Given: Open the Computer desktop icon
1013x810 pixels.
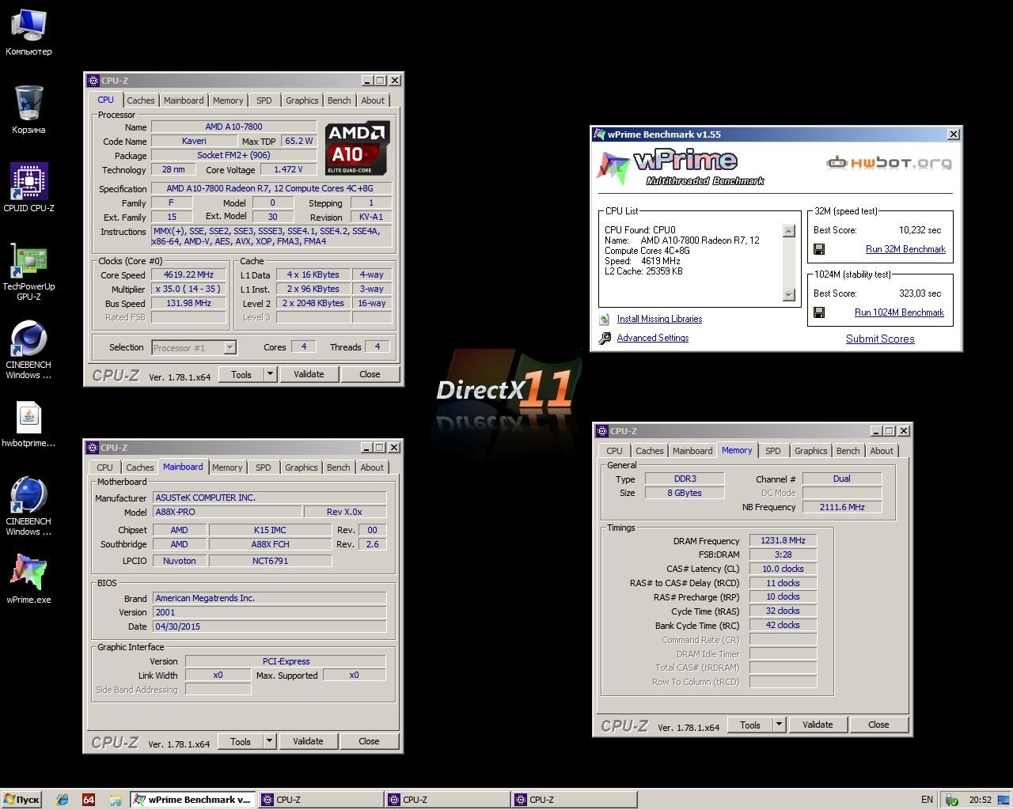Looking at the screenshot, I should point(28,32).
